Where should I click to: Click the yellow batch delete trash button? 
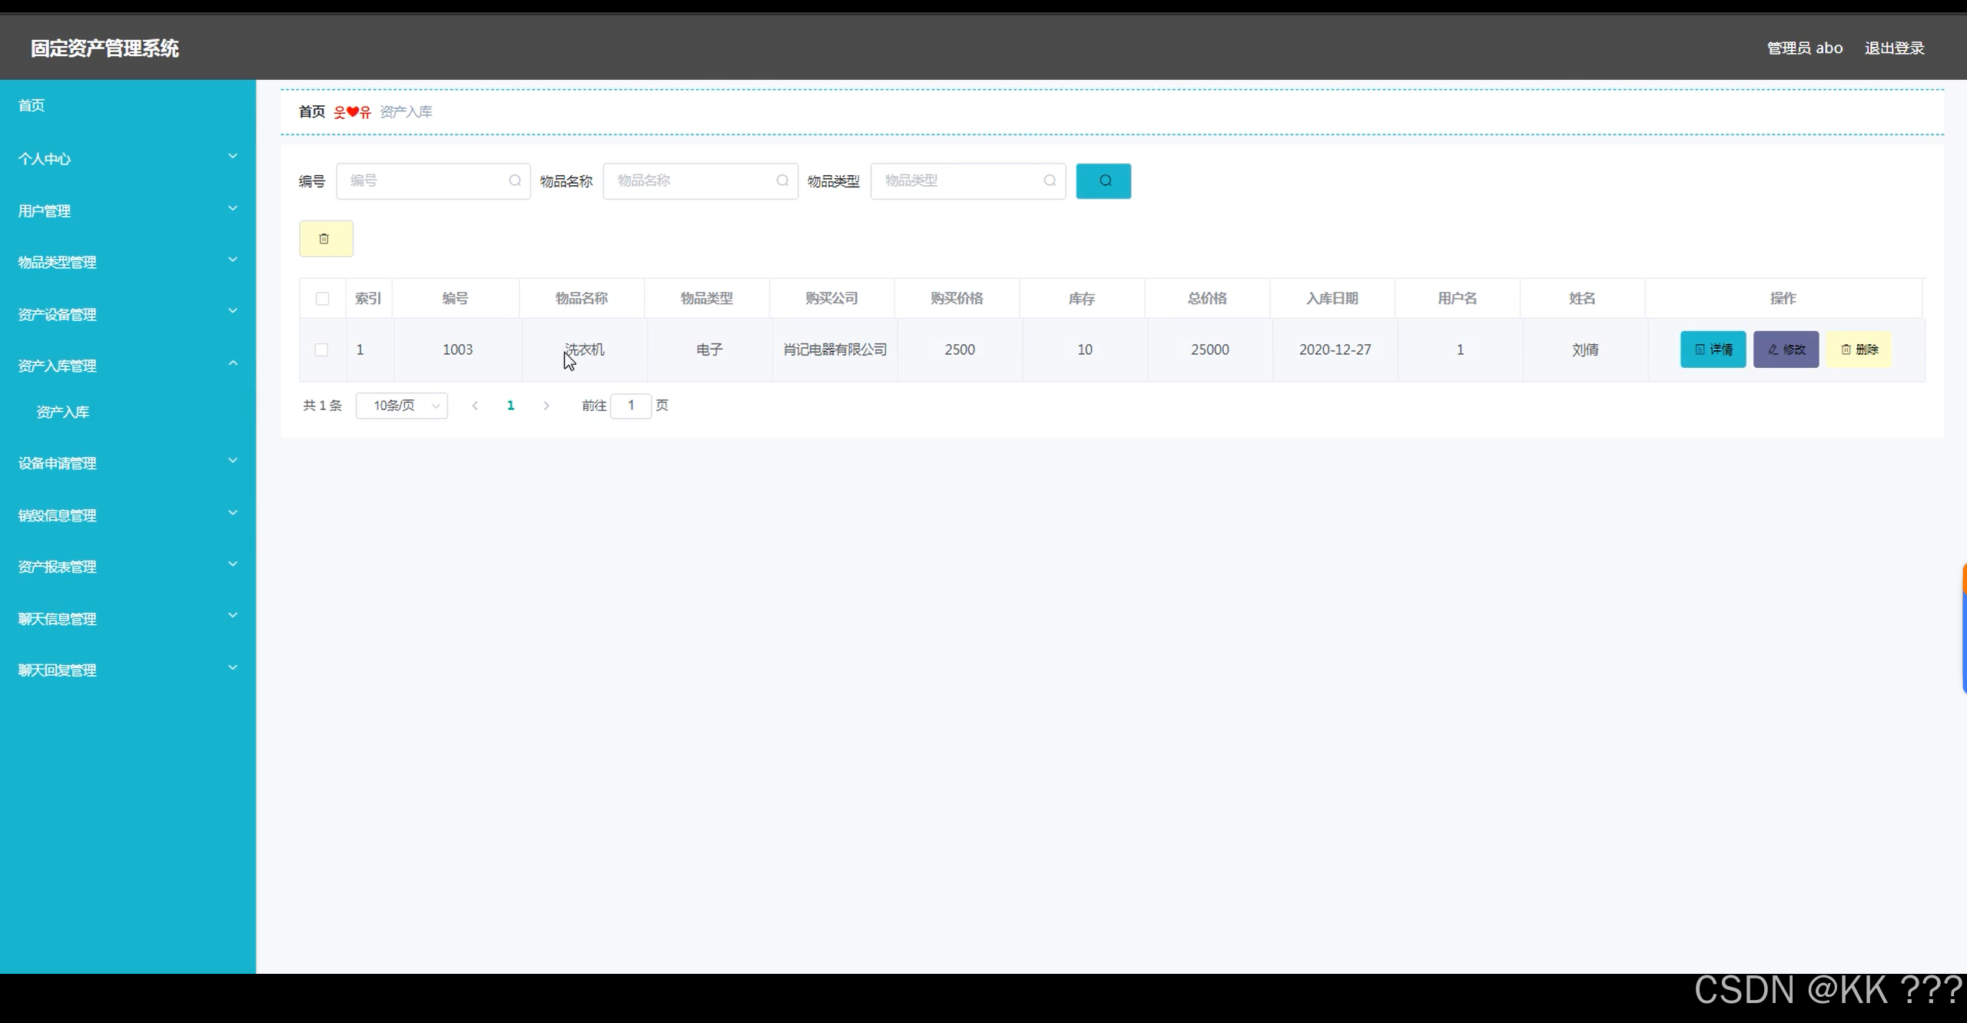tap(326, 239)
